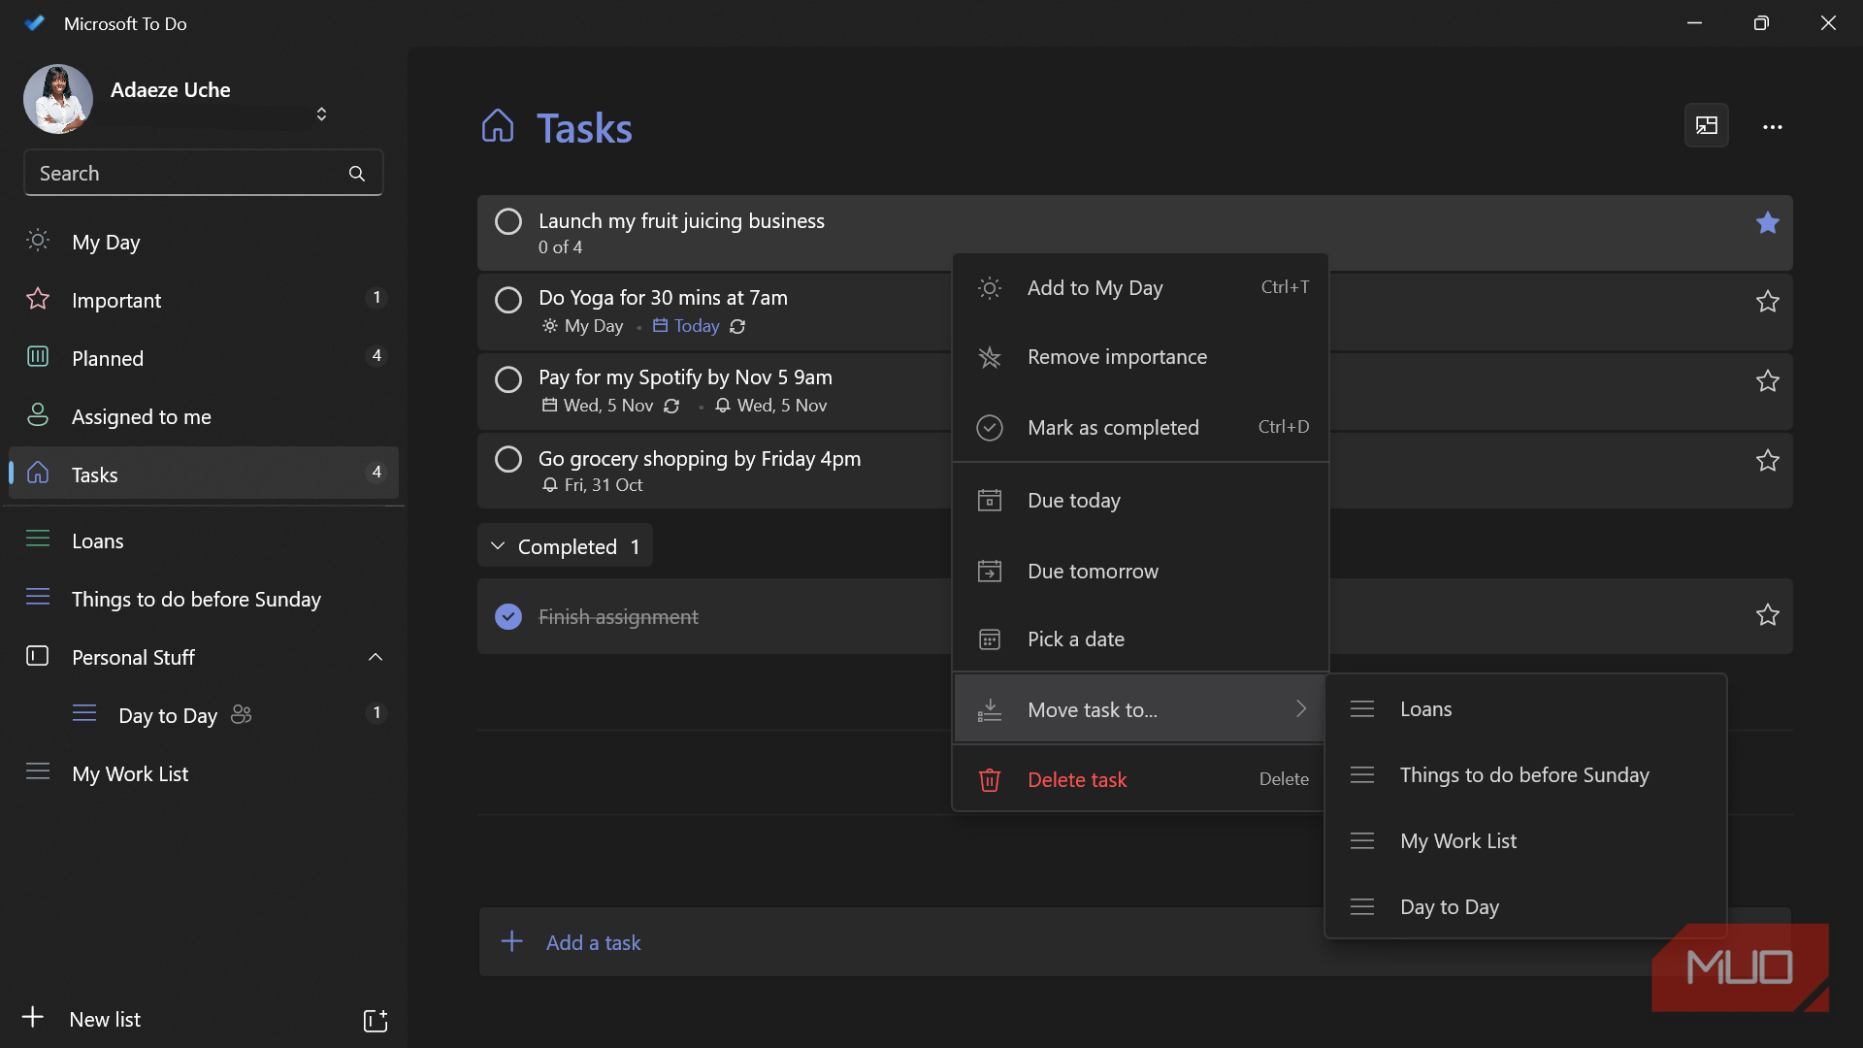1863x1048 pixels.
Task: Uncheck the Finish assignment completed task
Action: (508, 617)
